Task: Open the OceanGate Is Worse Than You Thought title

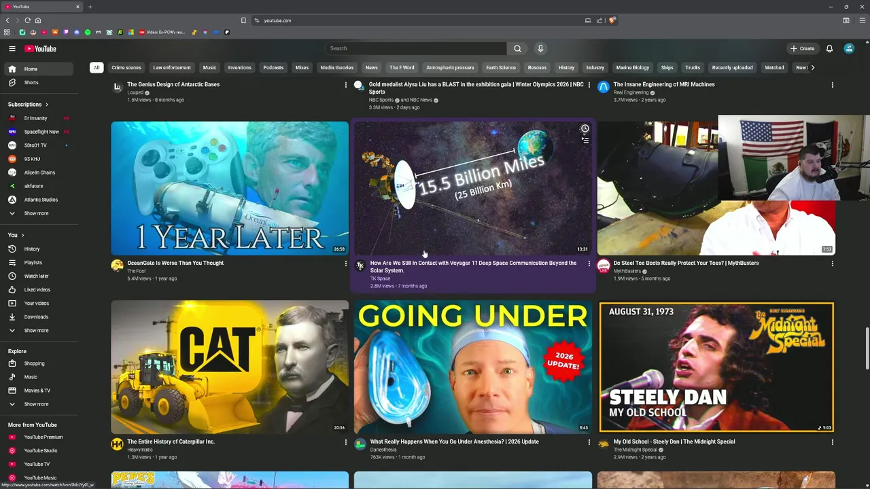Action: coord(175,263)
